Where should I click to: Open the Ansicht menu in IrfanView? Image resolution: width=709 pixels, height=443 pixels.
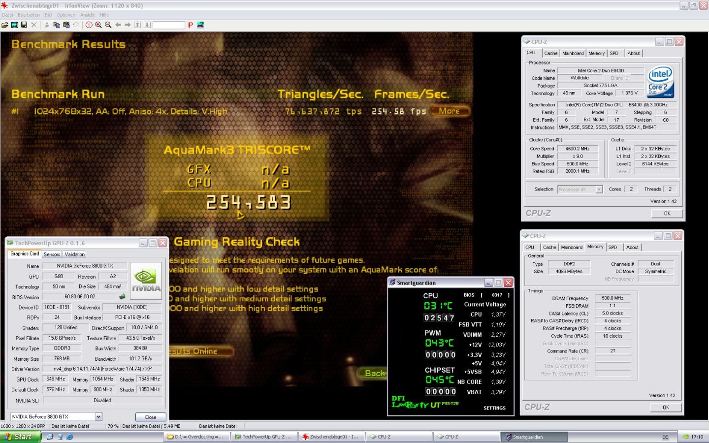[88, 15]
